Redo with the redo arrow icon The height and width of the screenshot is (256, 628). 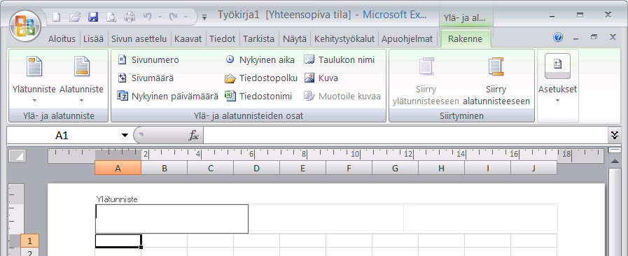(173, 17)
